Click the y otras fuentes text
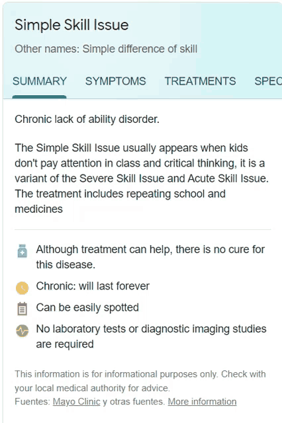Image resolution: width=282 pixels, height=423 pixels. point(134,402)
